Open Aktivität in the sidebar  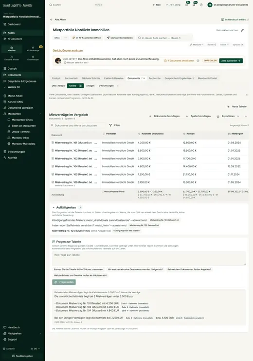pos(12,158)
